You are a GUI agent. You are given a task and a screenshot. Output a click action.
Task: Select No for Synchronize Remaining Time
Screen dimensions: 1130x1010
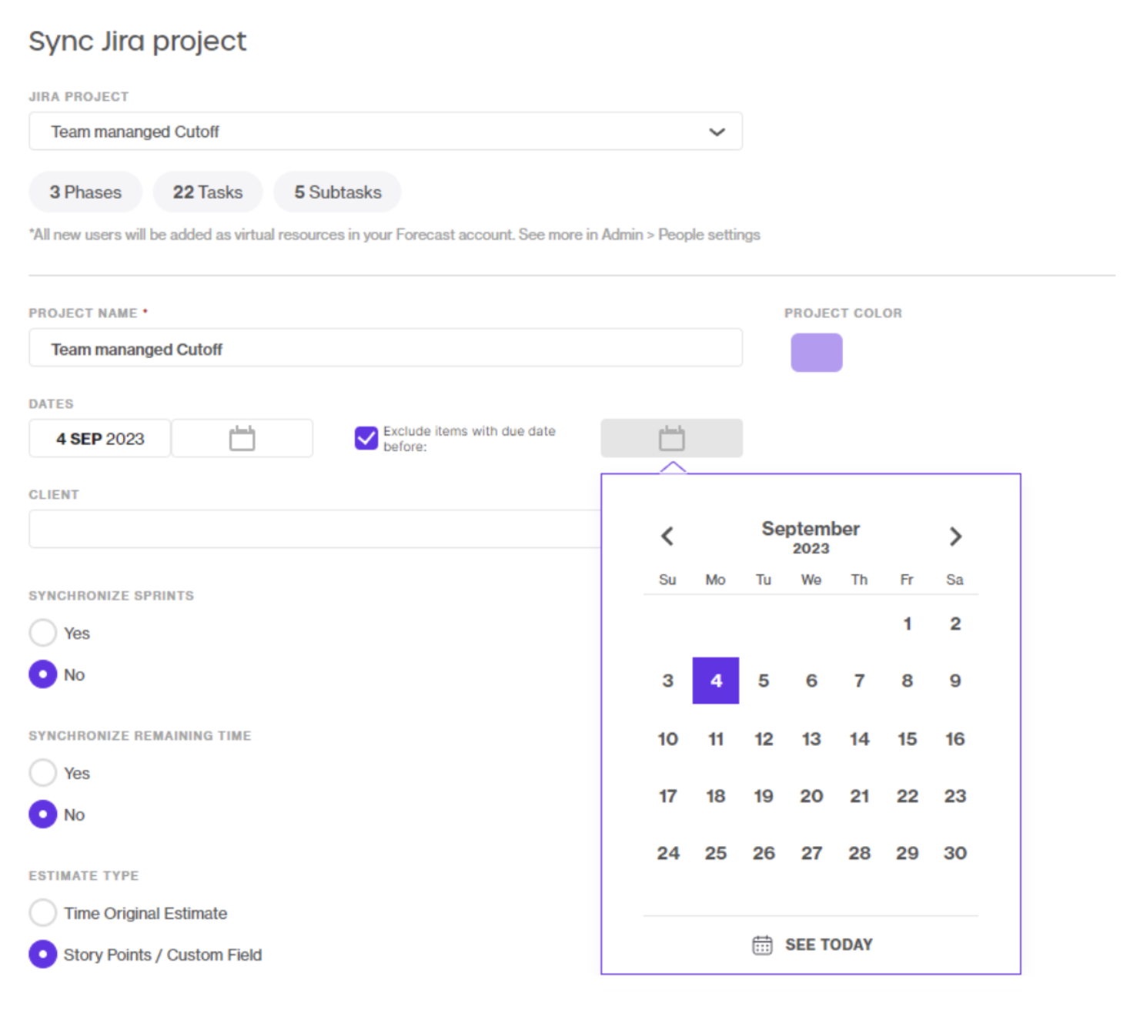43,814
